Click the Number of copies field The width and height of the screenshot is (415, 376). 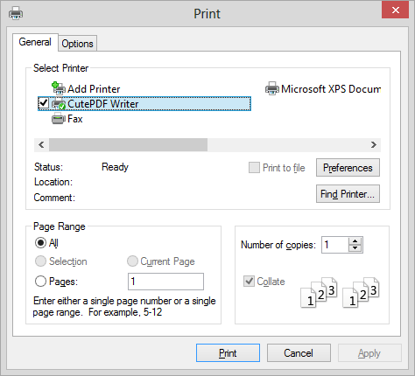[x=335, y=245]
